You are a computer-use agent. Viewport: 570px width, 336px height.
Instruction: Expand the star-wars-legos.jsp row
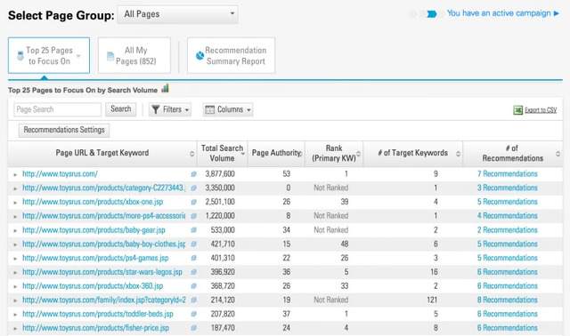[x=15, y=273]
